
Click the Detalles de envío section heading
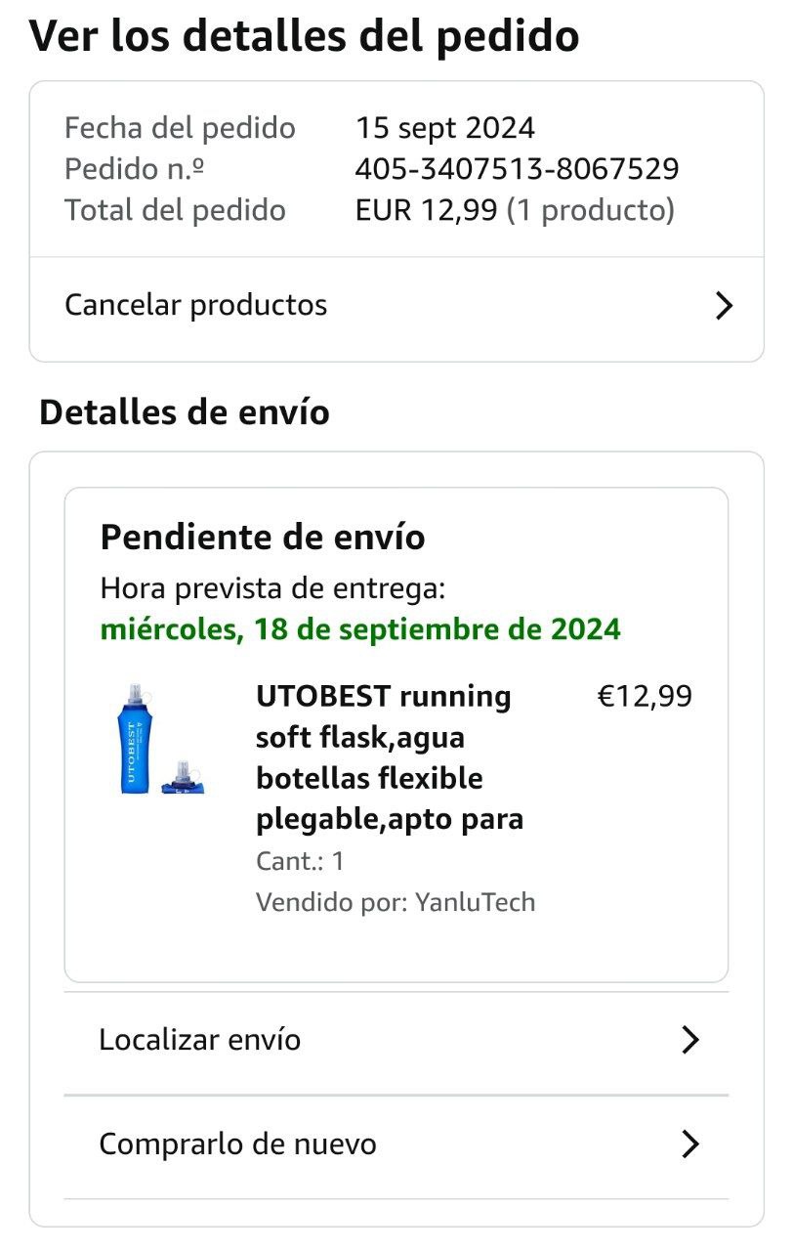[185, 412]
